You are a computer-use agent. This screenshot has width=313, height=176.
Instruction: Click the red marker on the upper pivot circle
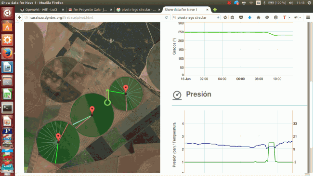click(x=126, y=88)
